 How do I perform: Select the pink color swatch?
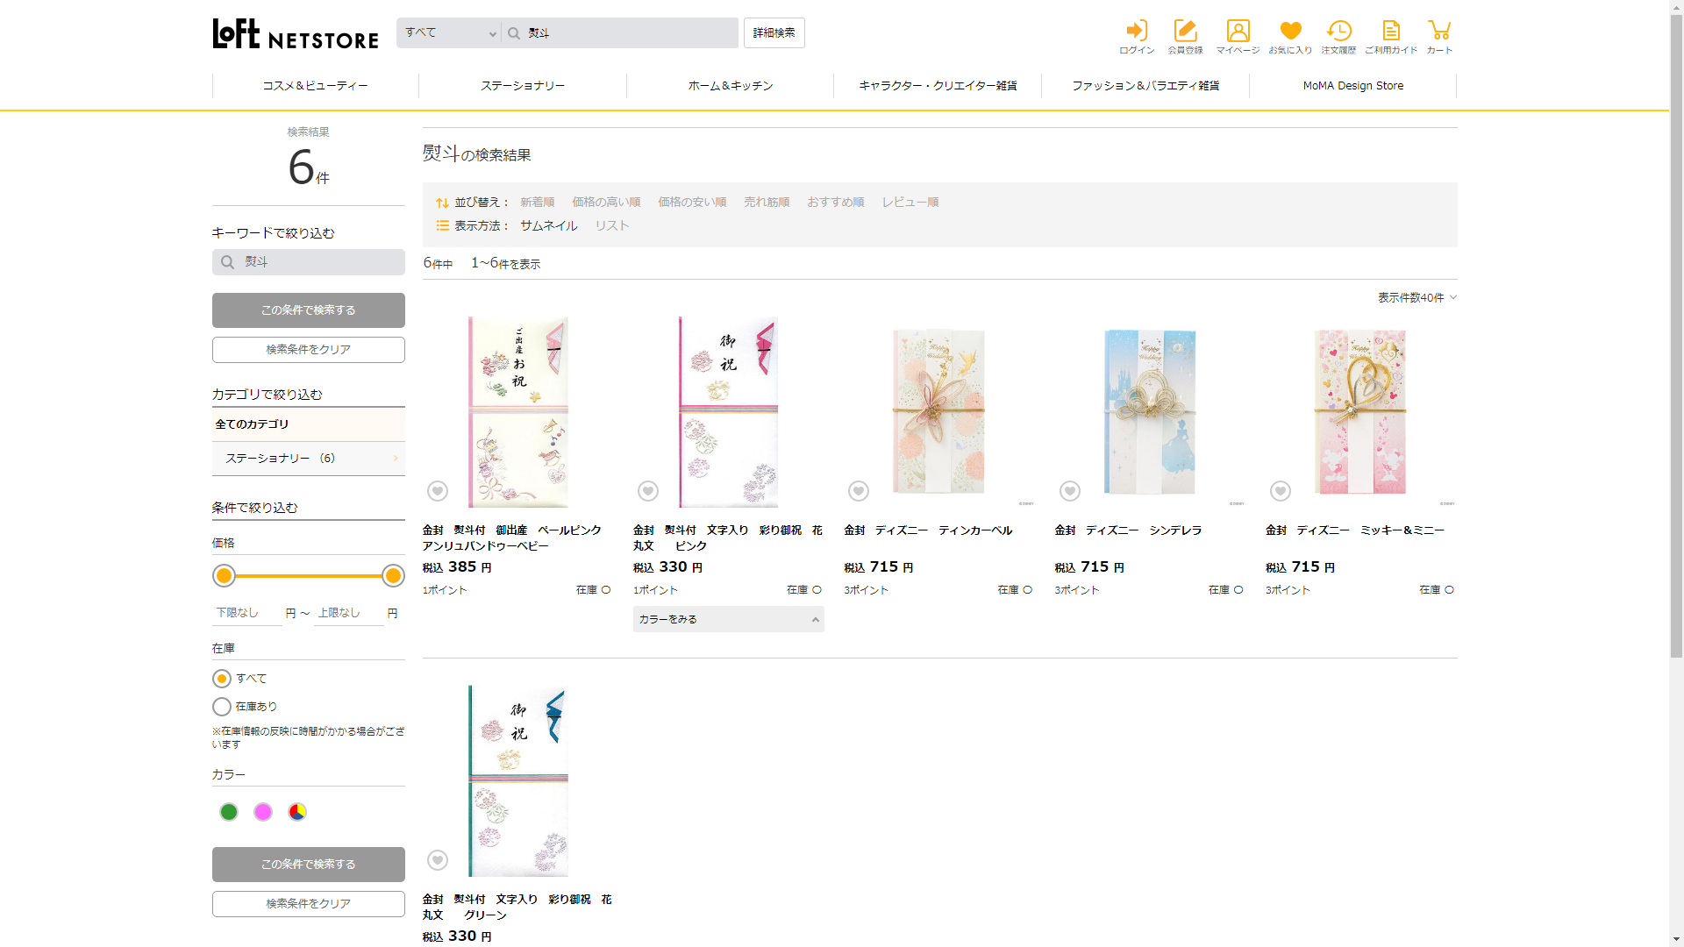[x=263, y=812]
